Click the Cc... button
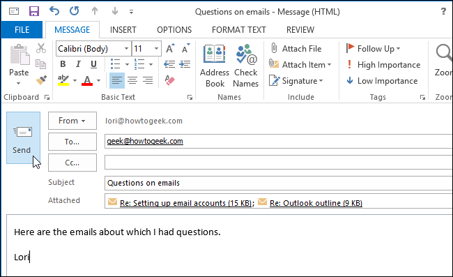The width and height of the screenshot is (453, 277). pyautogui.click(x=72, y=163)
